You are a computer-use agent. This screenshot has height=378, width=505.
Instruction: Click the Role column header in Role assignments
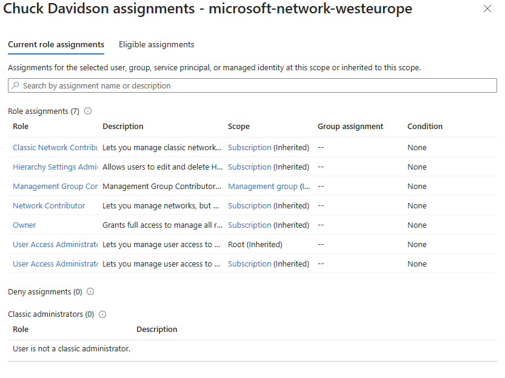(21, 127)
